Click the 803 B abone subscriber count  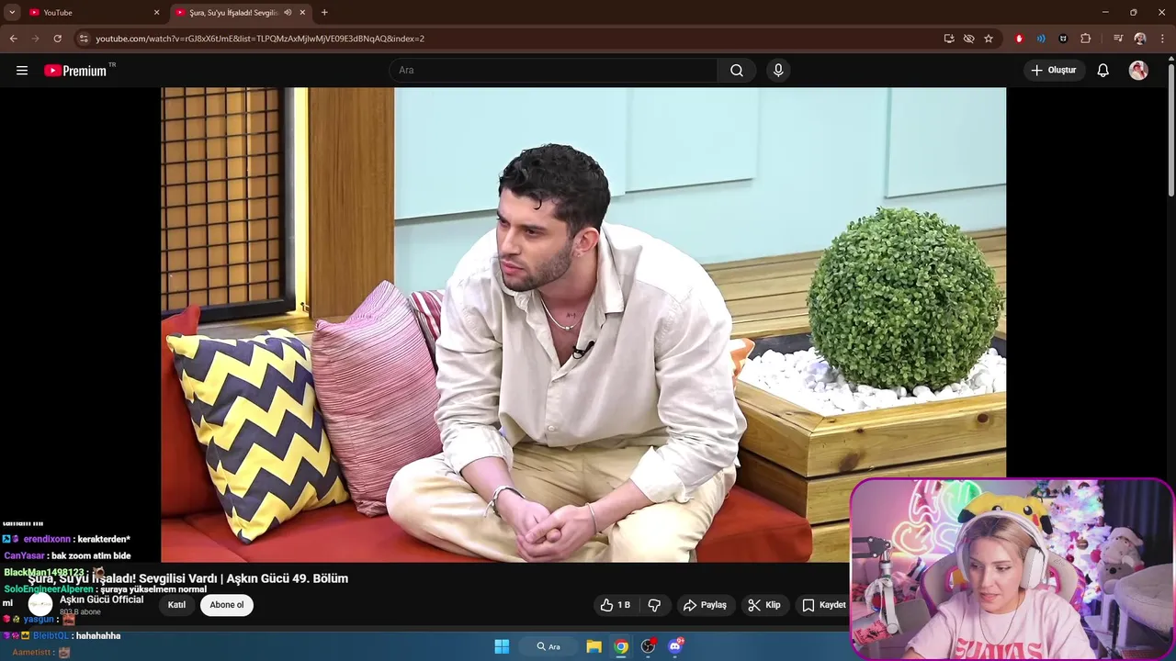pos(80,612)
